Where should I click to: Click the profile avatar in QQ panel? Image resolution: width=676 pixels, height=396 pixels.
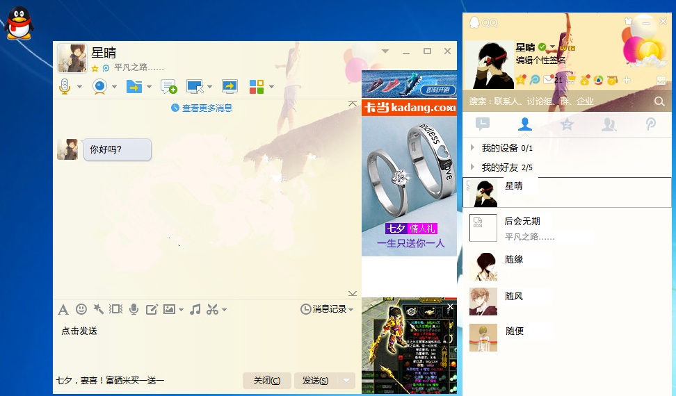point(490,65)
